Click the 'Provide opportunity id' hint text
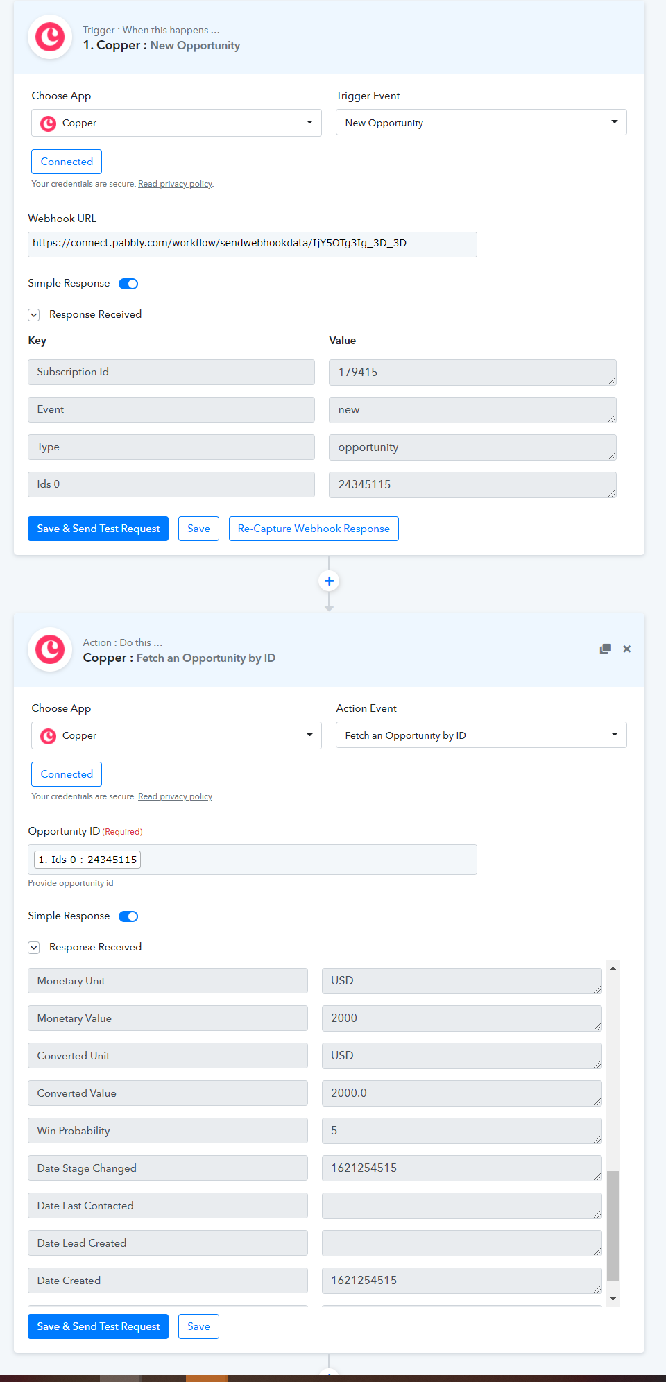Viewport: 666px width, 1382px height. coord(71,883)
